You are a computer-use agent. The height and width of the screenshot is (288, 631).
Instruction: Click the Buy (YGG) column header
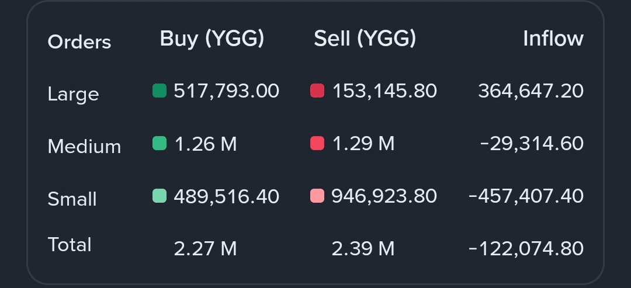click(x=212, y=39)
